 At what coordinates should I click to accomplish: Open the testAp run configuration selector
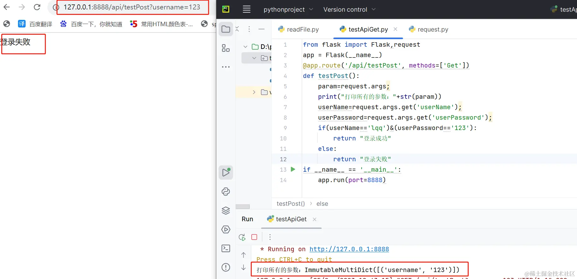point(564,9)
